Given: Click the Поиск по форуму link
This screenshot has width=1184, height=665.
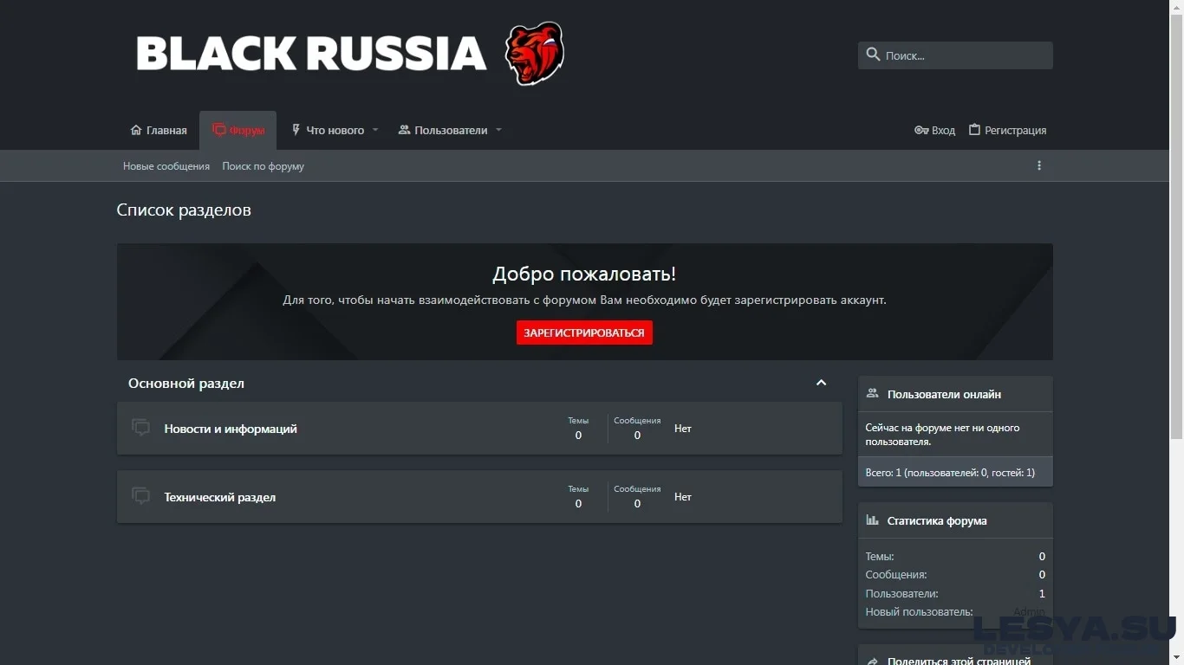Looking at the screenshot, I should pyautogui.click(x=263, y=165).
